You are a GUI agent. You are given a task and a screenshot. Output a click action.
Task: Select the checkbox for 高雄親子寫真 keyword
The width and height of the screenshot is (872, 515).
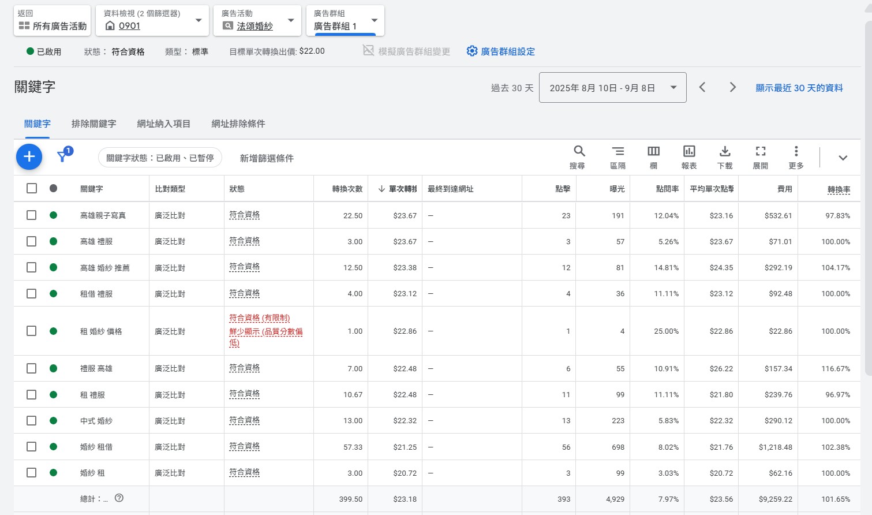coord(32,215)
